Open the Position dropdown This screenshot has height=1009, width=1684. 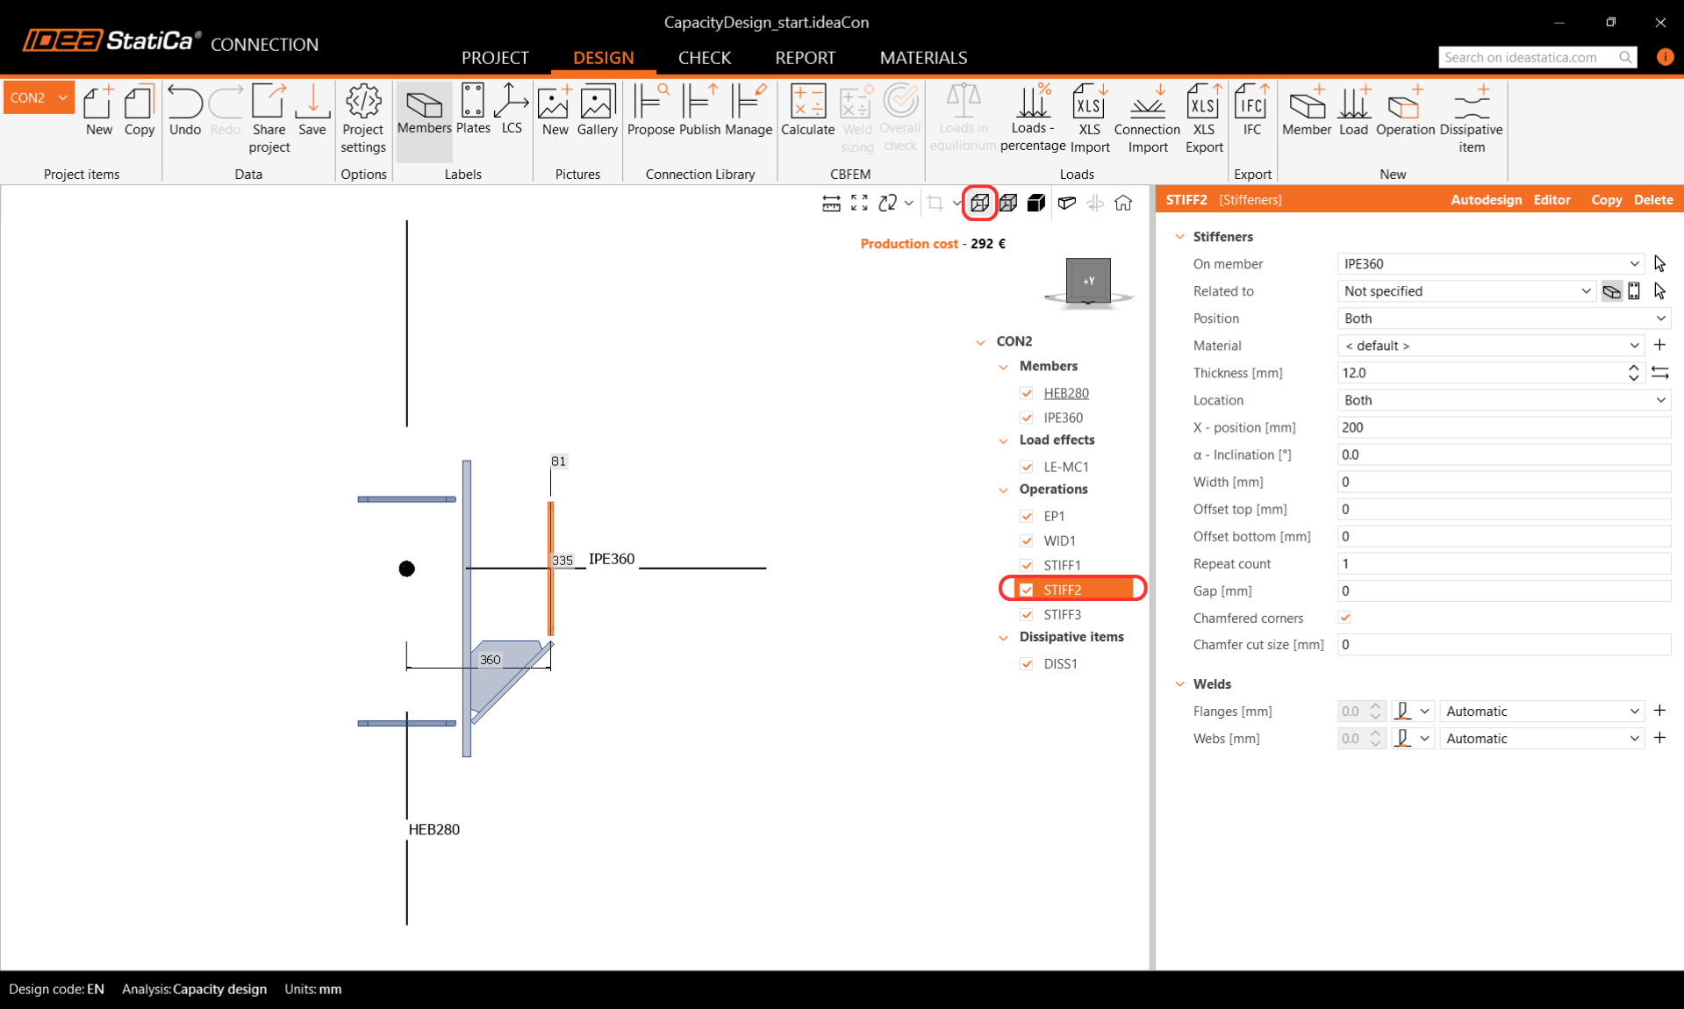coord(1503,318)
